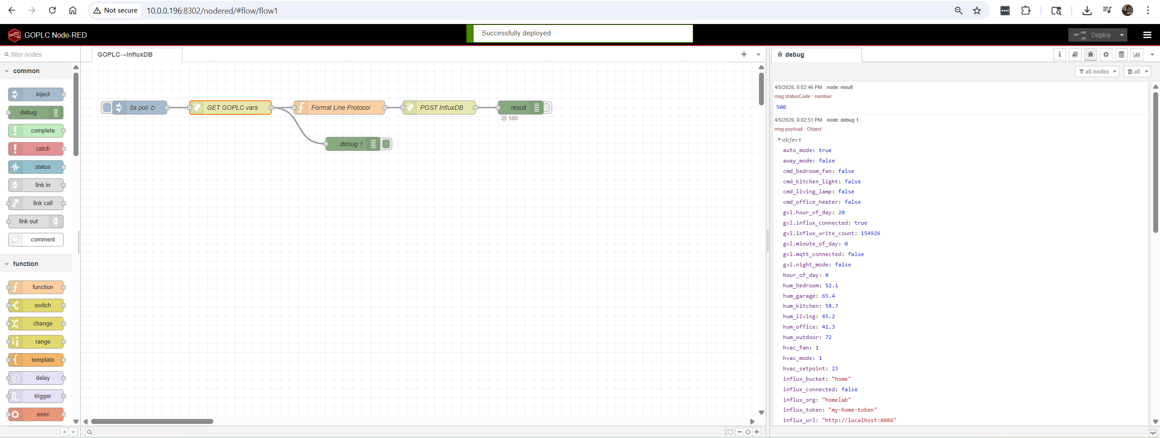Open the hamburger main menu
The height and width of the screenshot is (438, 1160).
point(1147,35)
